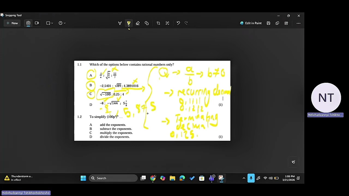Launch Google Chrome from the taskbar
Image resolution: width=349 pixels, height=196 pixels.
pyautogui.click(x=153, y=178)
